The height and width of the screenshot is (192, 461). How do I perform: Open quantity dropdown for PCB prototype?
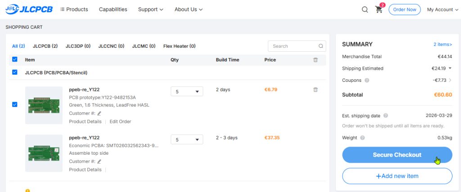187,92
